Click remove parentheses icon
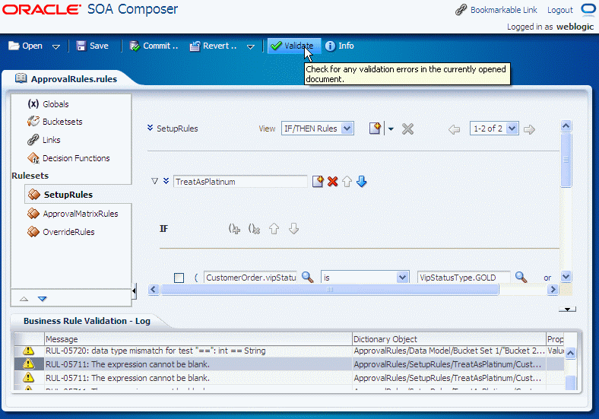 click(254, 229)
